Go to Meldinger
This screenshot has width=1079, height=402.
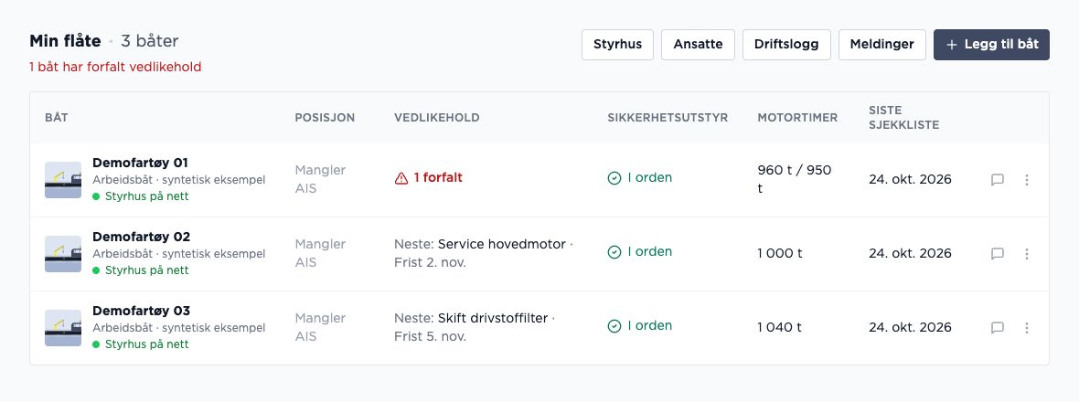coord(882,45)
